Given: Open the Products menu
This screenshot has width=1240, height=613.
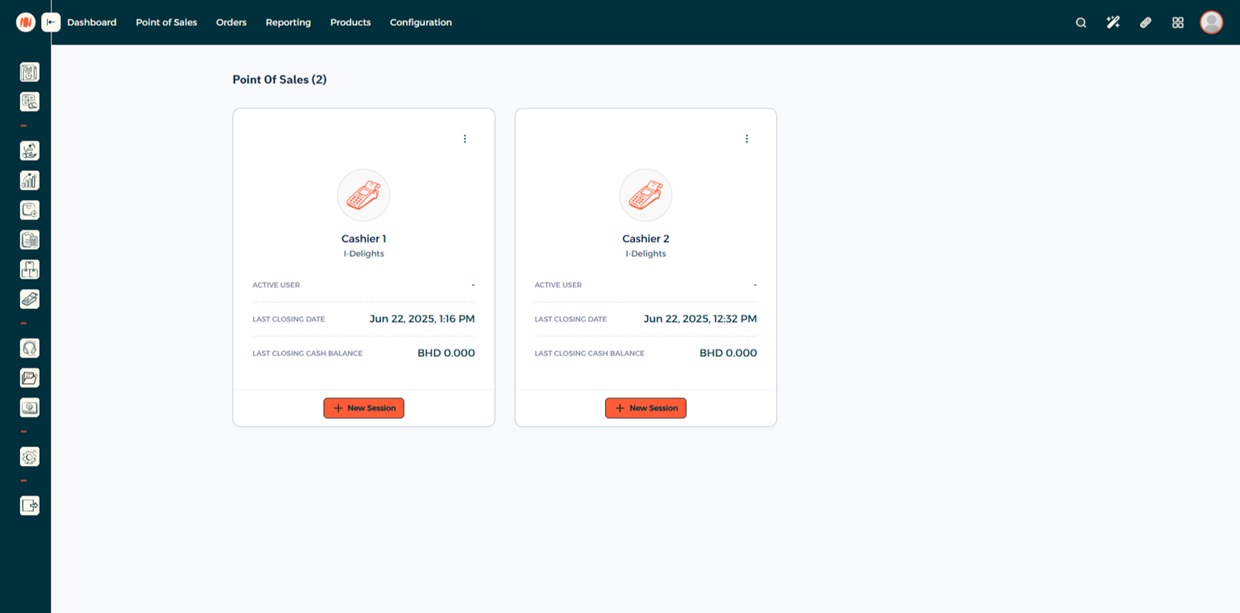Looking at the screenshot, I should coord(351,22).
